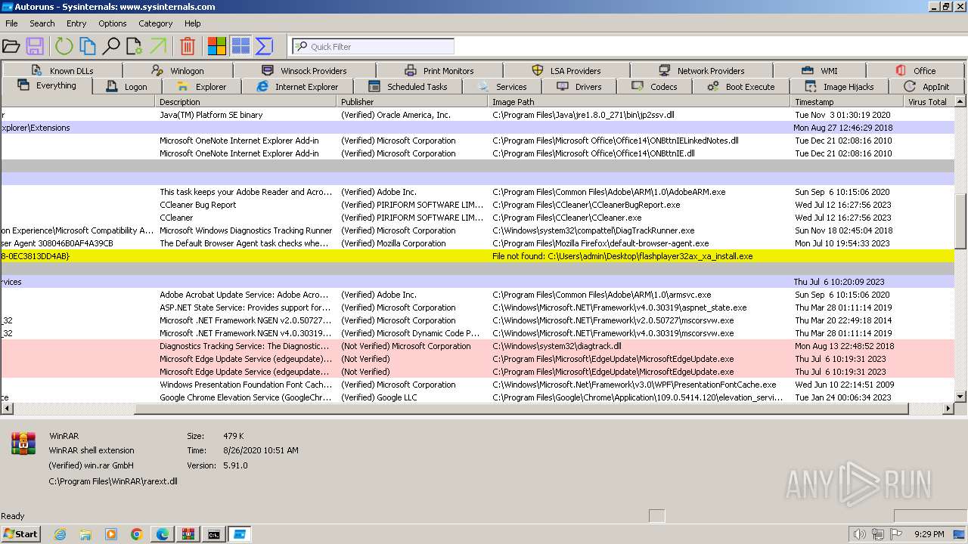
Task: Switch to the Drivers tab
Action: coord(579,87)
